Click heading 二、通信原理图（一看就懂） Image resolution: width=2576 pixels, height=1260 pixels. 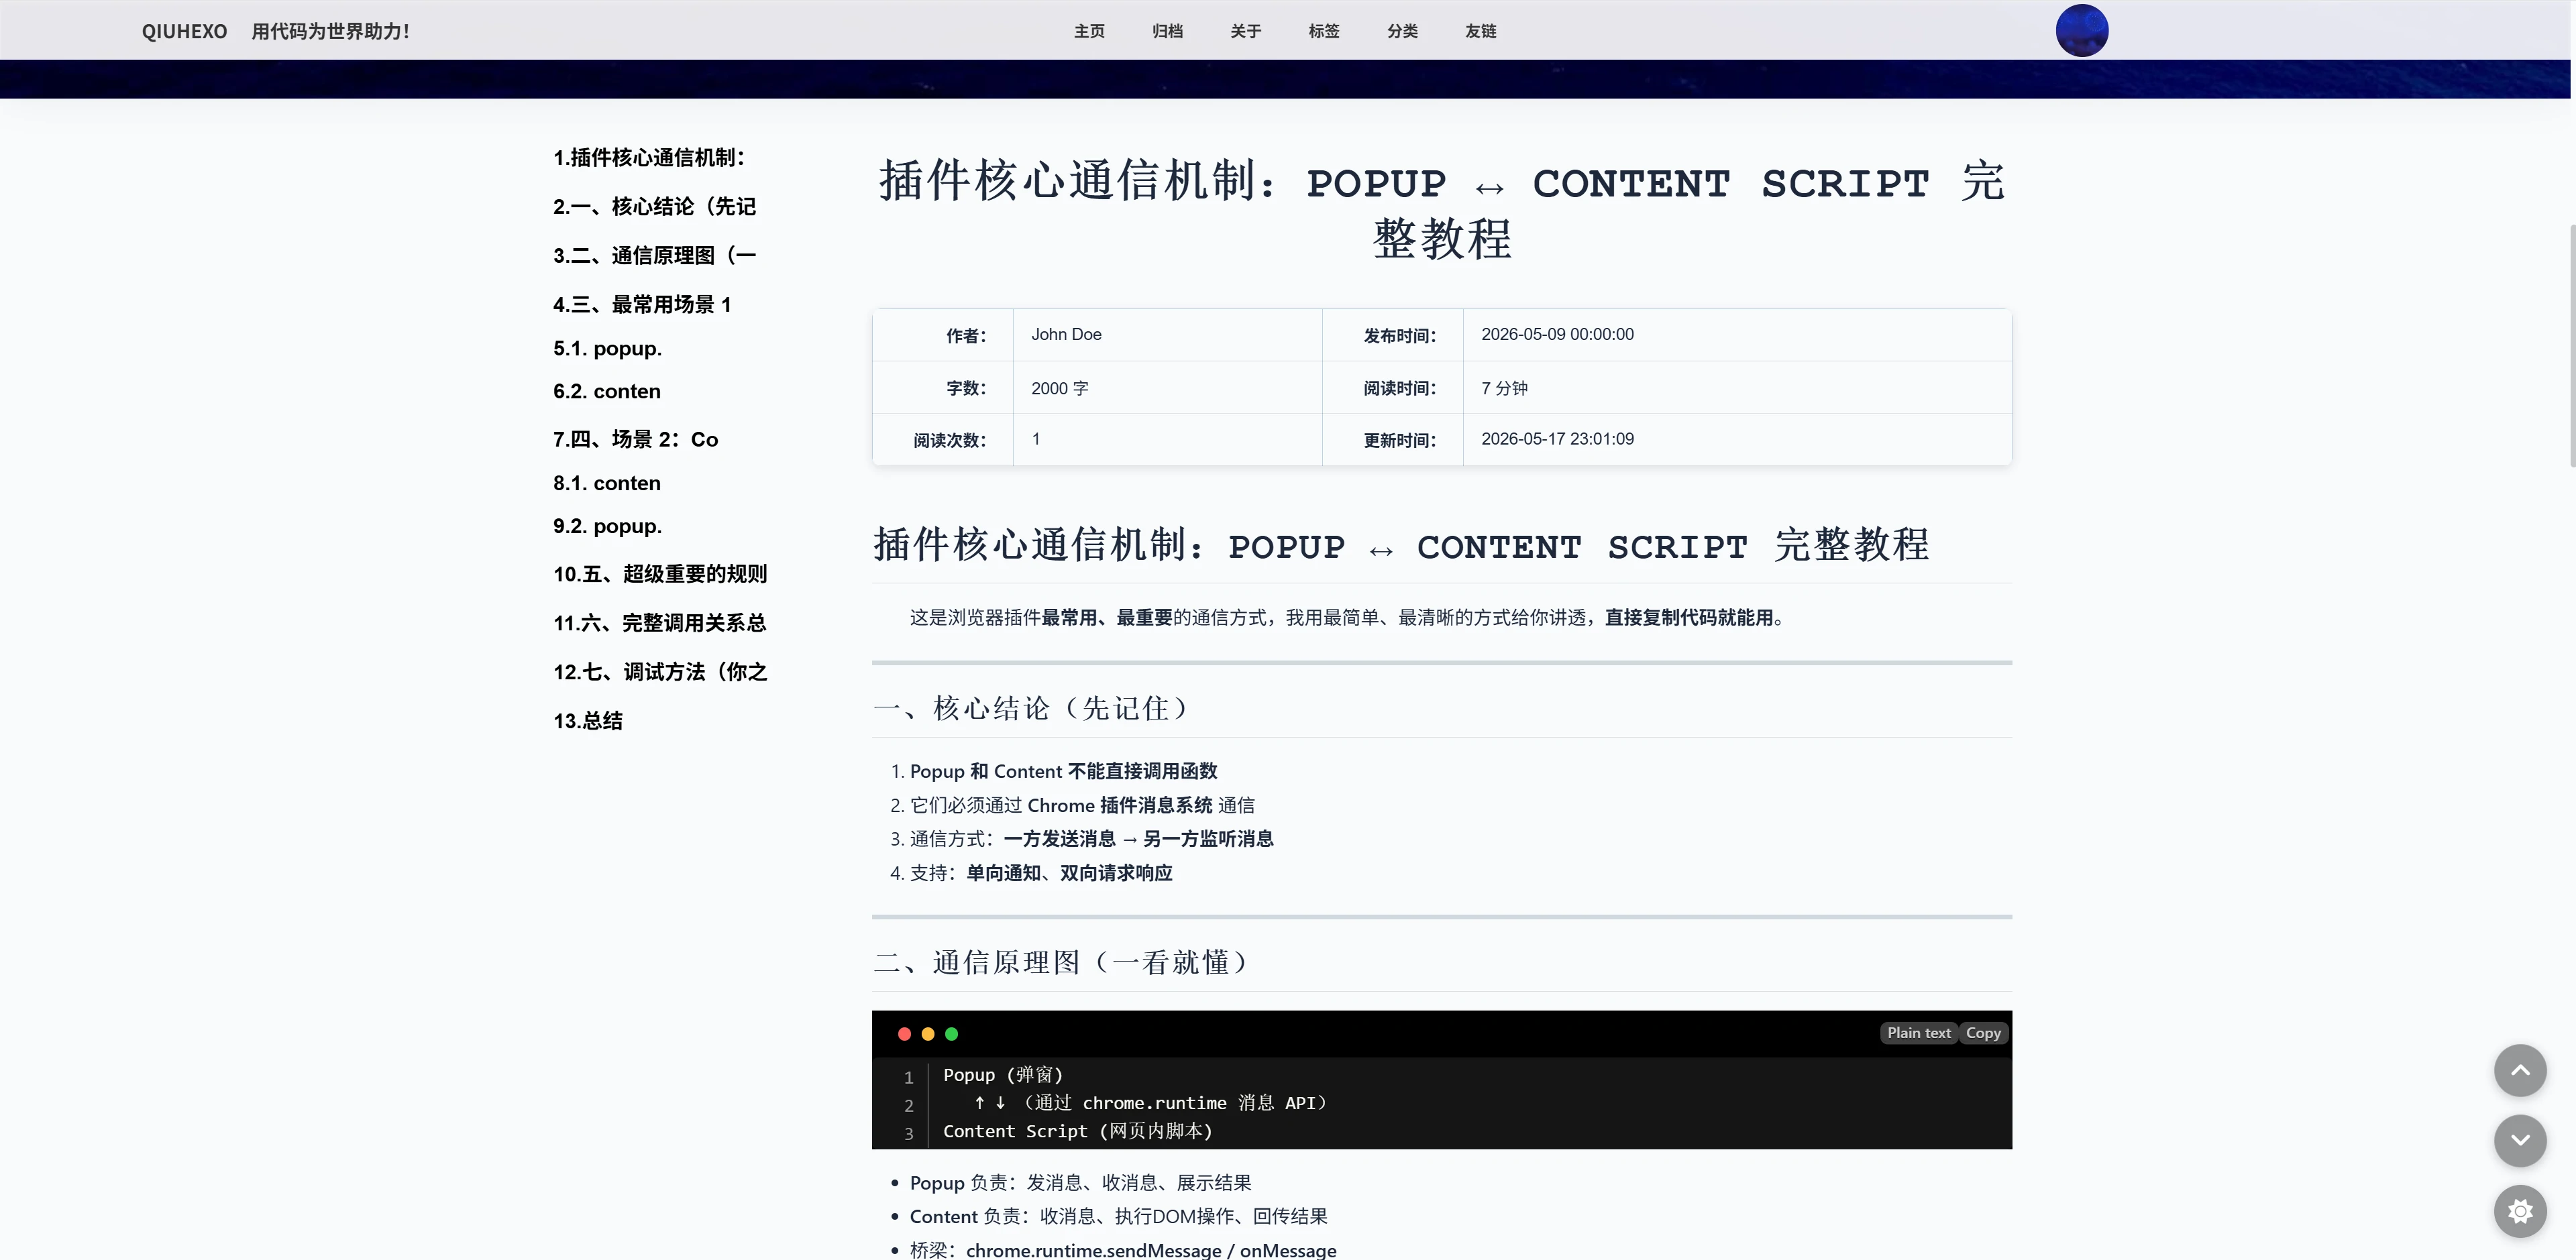pyautogui.click(x=1063, y=963)
